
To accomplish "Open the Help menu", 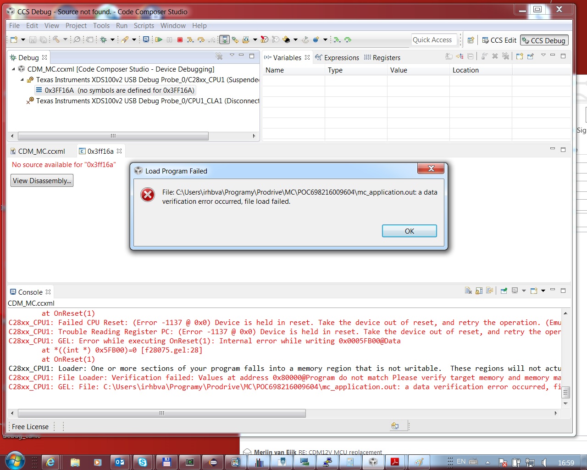I will tap(199, 26).
